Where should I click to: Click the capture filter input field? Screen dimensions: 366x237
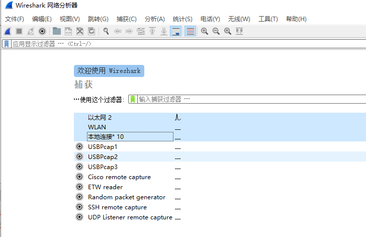click(x=251, y=99)
